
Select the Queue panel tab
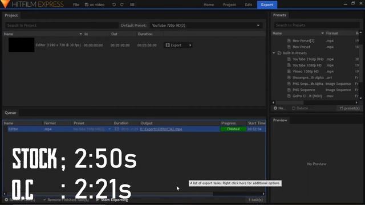click(x=10, y=113)
